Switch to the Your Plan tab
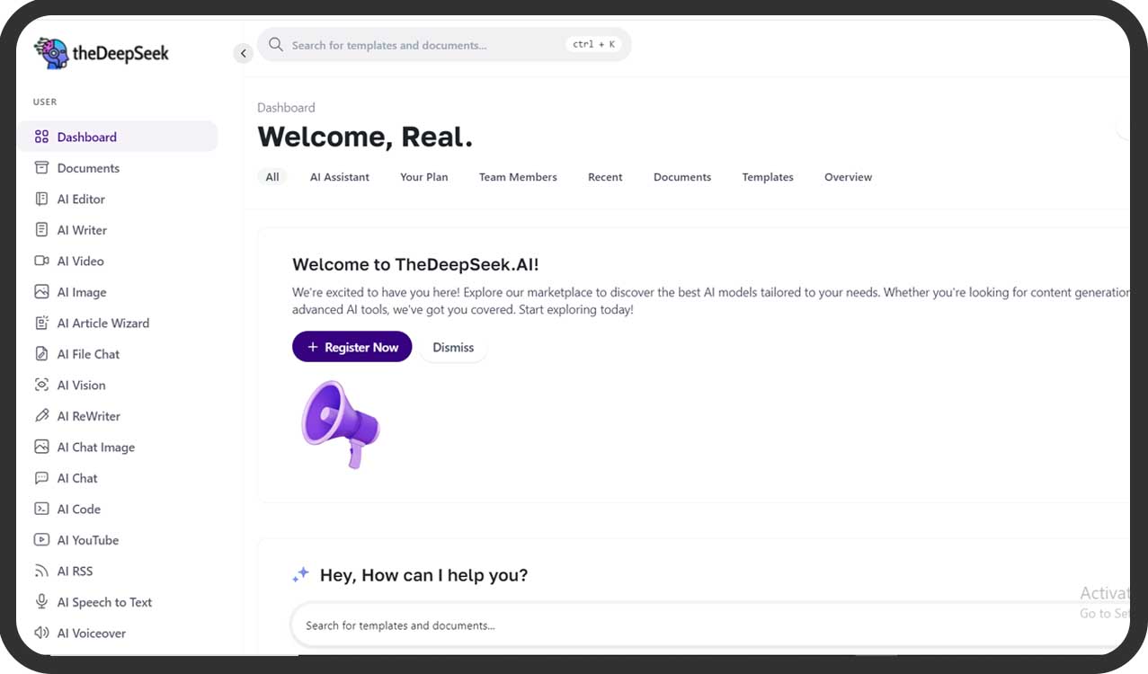The image size is (1148, 674). pyautogui.click(x=424, y=177)
